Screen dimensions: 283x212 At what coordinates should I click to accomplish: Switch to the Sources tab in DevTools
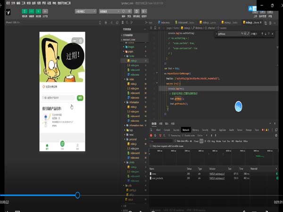click(x=176, y=129)
